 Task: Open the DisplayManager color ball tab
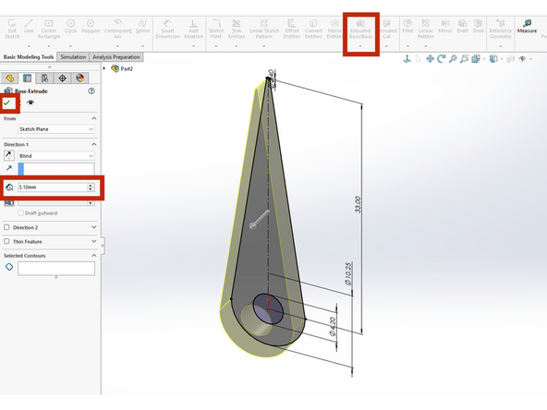click(79, 78)
